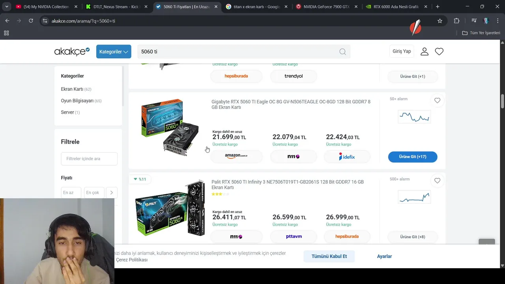Click the page vertical scrollbar thumb

502,101
